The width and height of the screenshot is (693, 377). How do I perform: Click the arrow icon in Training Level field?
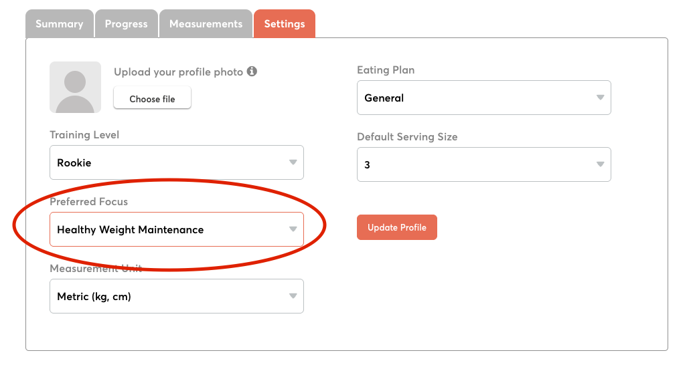click(293, 162)
